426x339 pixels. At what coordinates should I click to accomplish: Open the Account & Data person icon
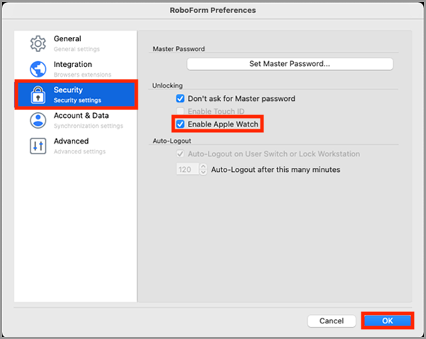tap(38, 120)
